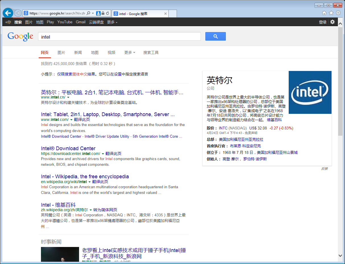
Task: Open the Internet Explorer Tools gear icon
Action: [338, 13]
